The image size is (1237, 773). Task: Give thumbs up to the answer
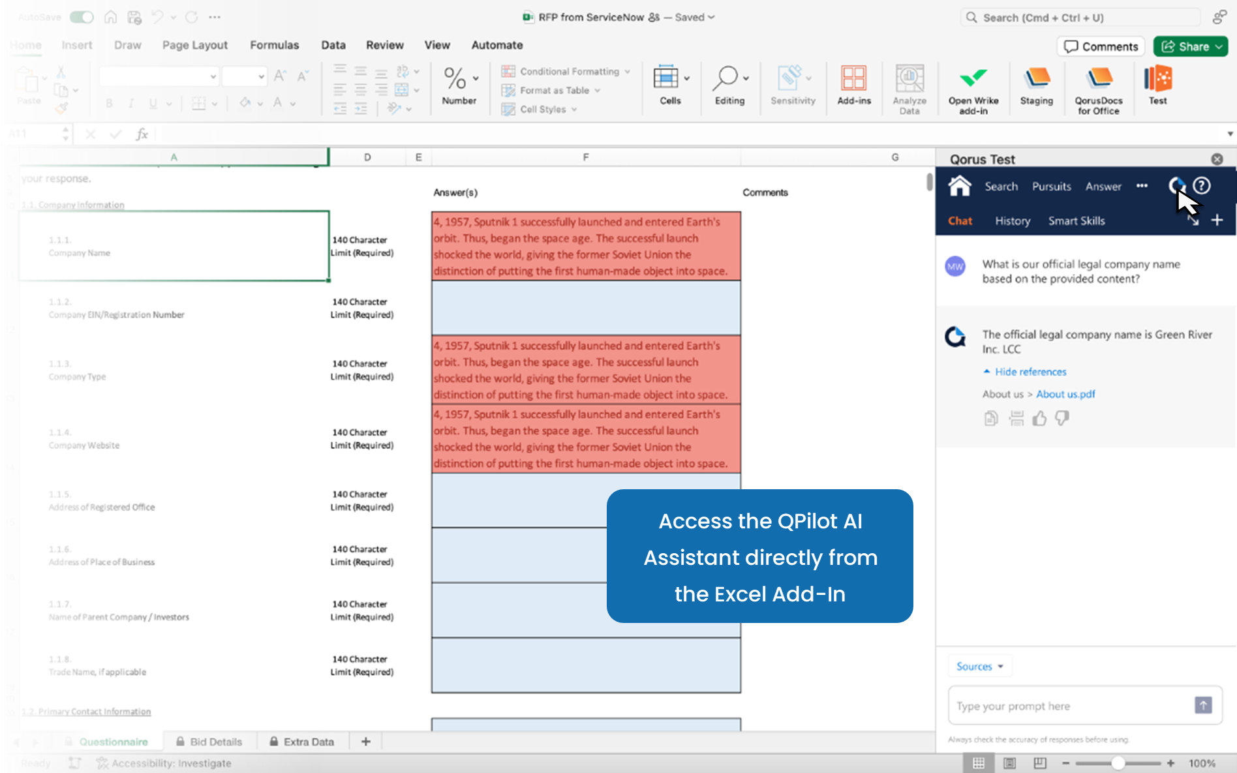[1039, 418]
